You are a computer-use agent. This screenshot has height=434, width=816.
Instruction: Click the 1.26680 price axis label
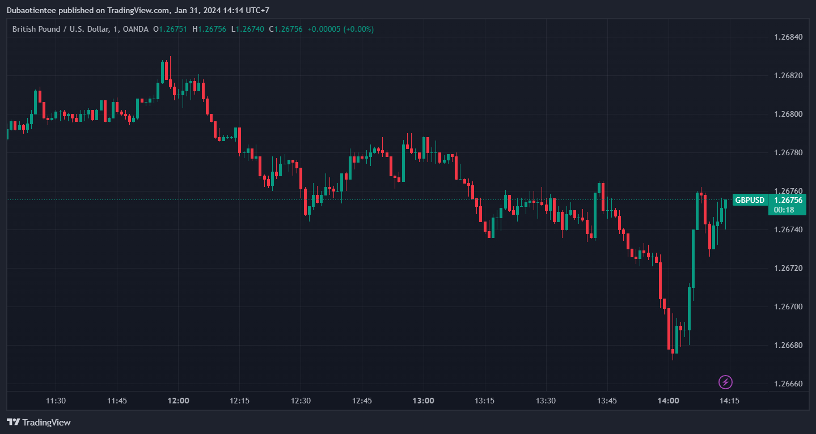[789, 345]
